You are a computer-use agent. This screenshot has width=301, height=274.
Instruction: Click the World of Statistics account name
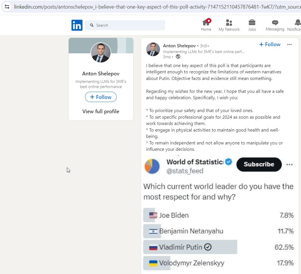[195, 162]
